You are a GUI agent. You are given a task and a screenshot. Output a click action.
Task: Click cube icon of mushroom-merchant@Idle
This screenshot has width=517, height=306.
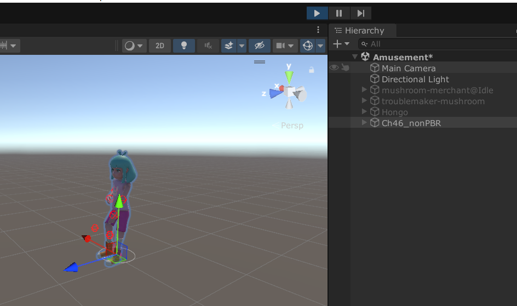pos(375,89)
